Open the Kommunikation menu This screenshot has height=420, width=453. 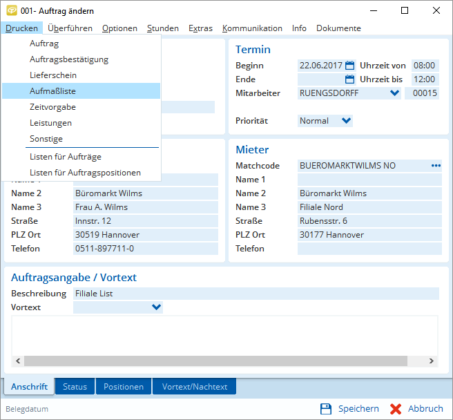pos(252,28)
